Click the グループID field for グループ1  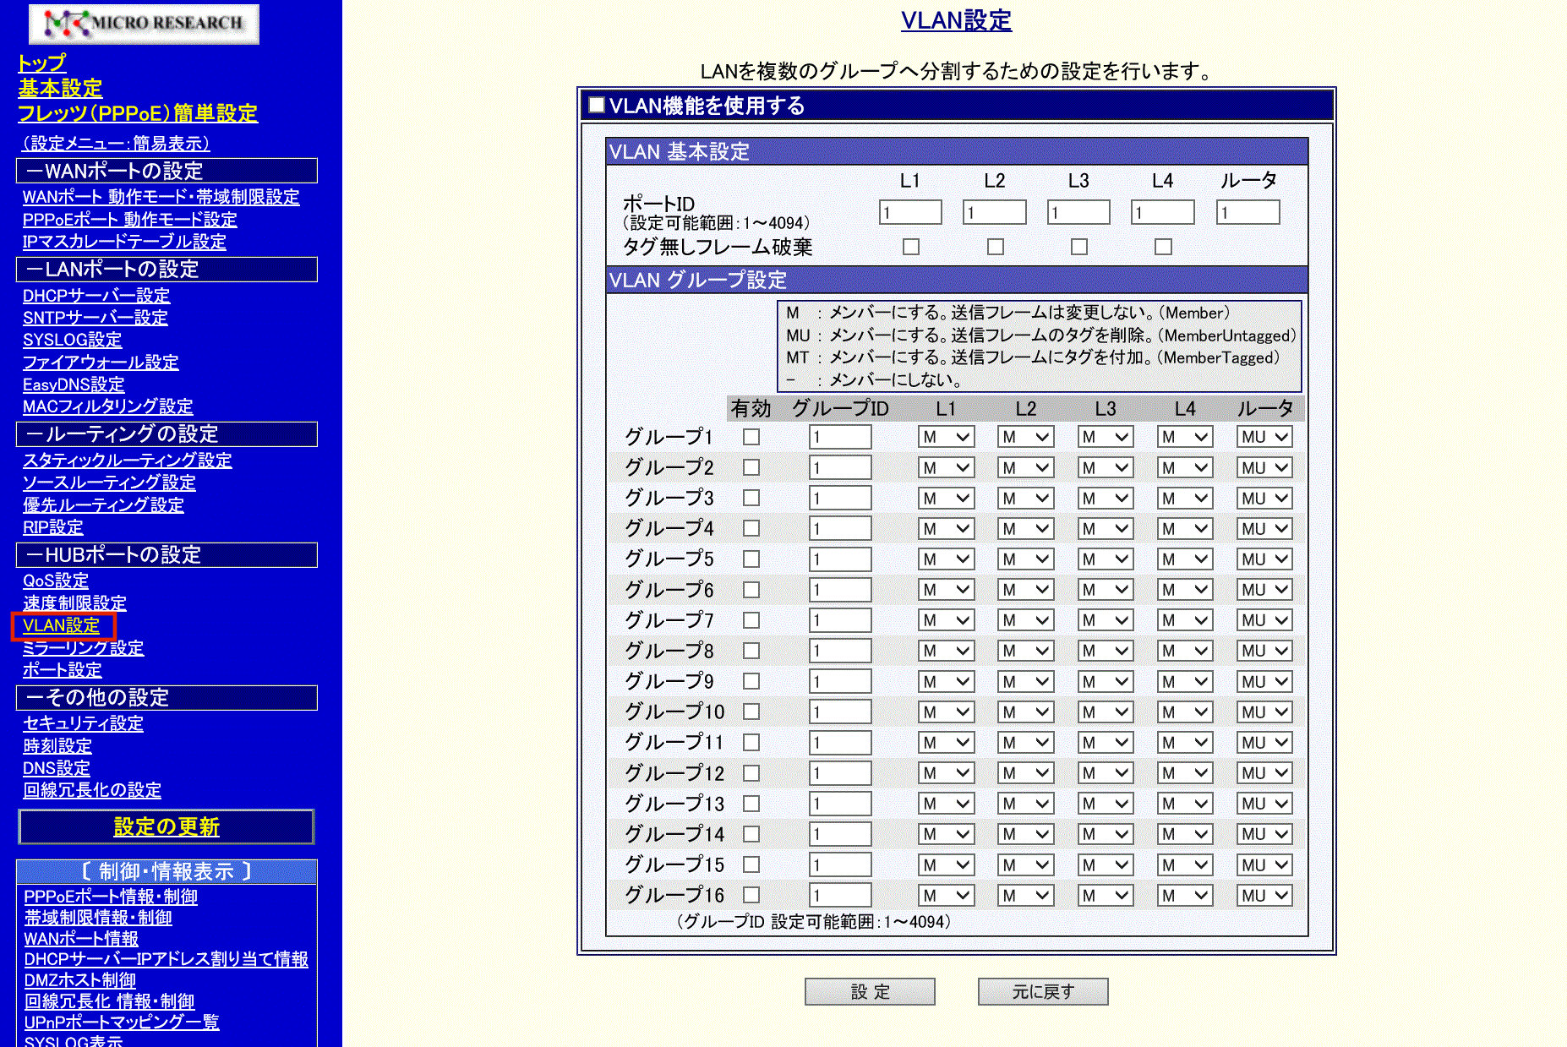point(840,437)
